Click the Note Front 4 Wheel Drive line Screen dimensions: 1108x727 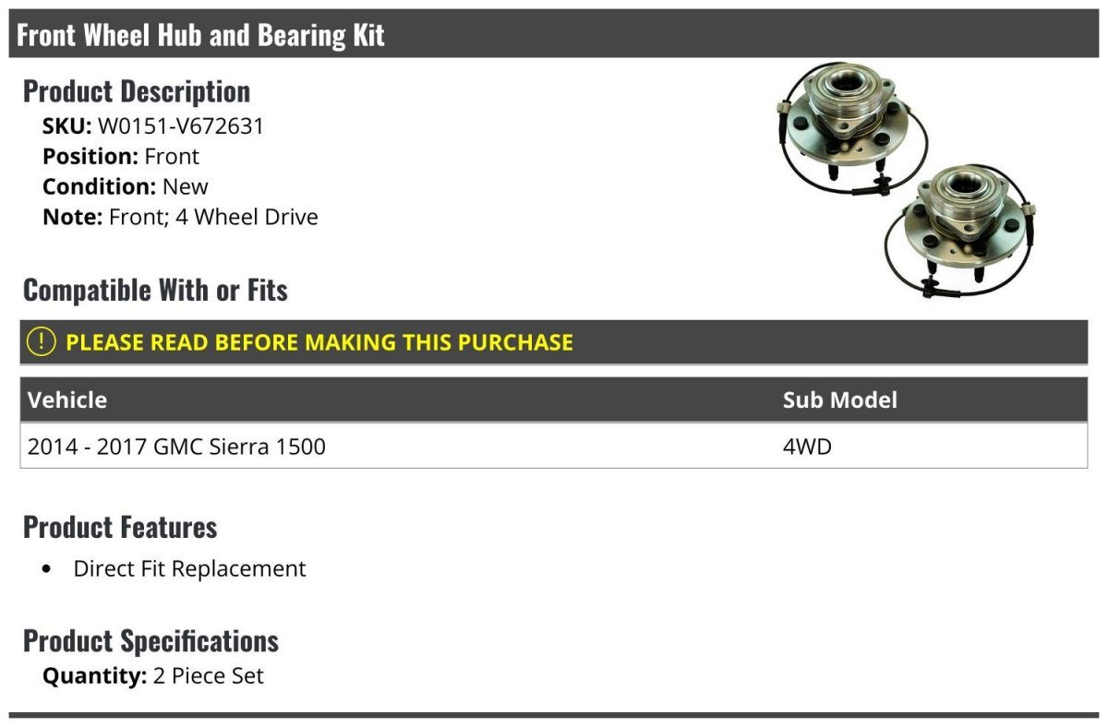coord(180,218)
